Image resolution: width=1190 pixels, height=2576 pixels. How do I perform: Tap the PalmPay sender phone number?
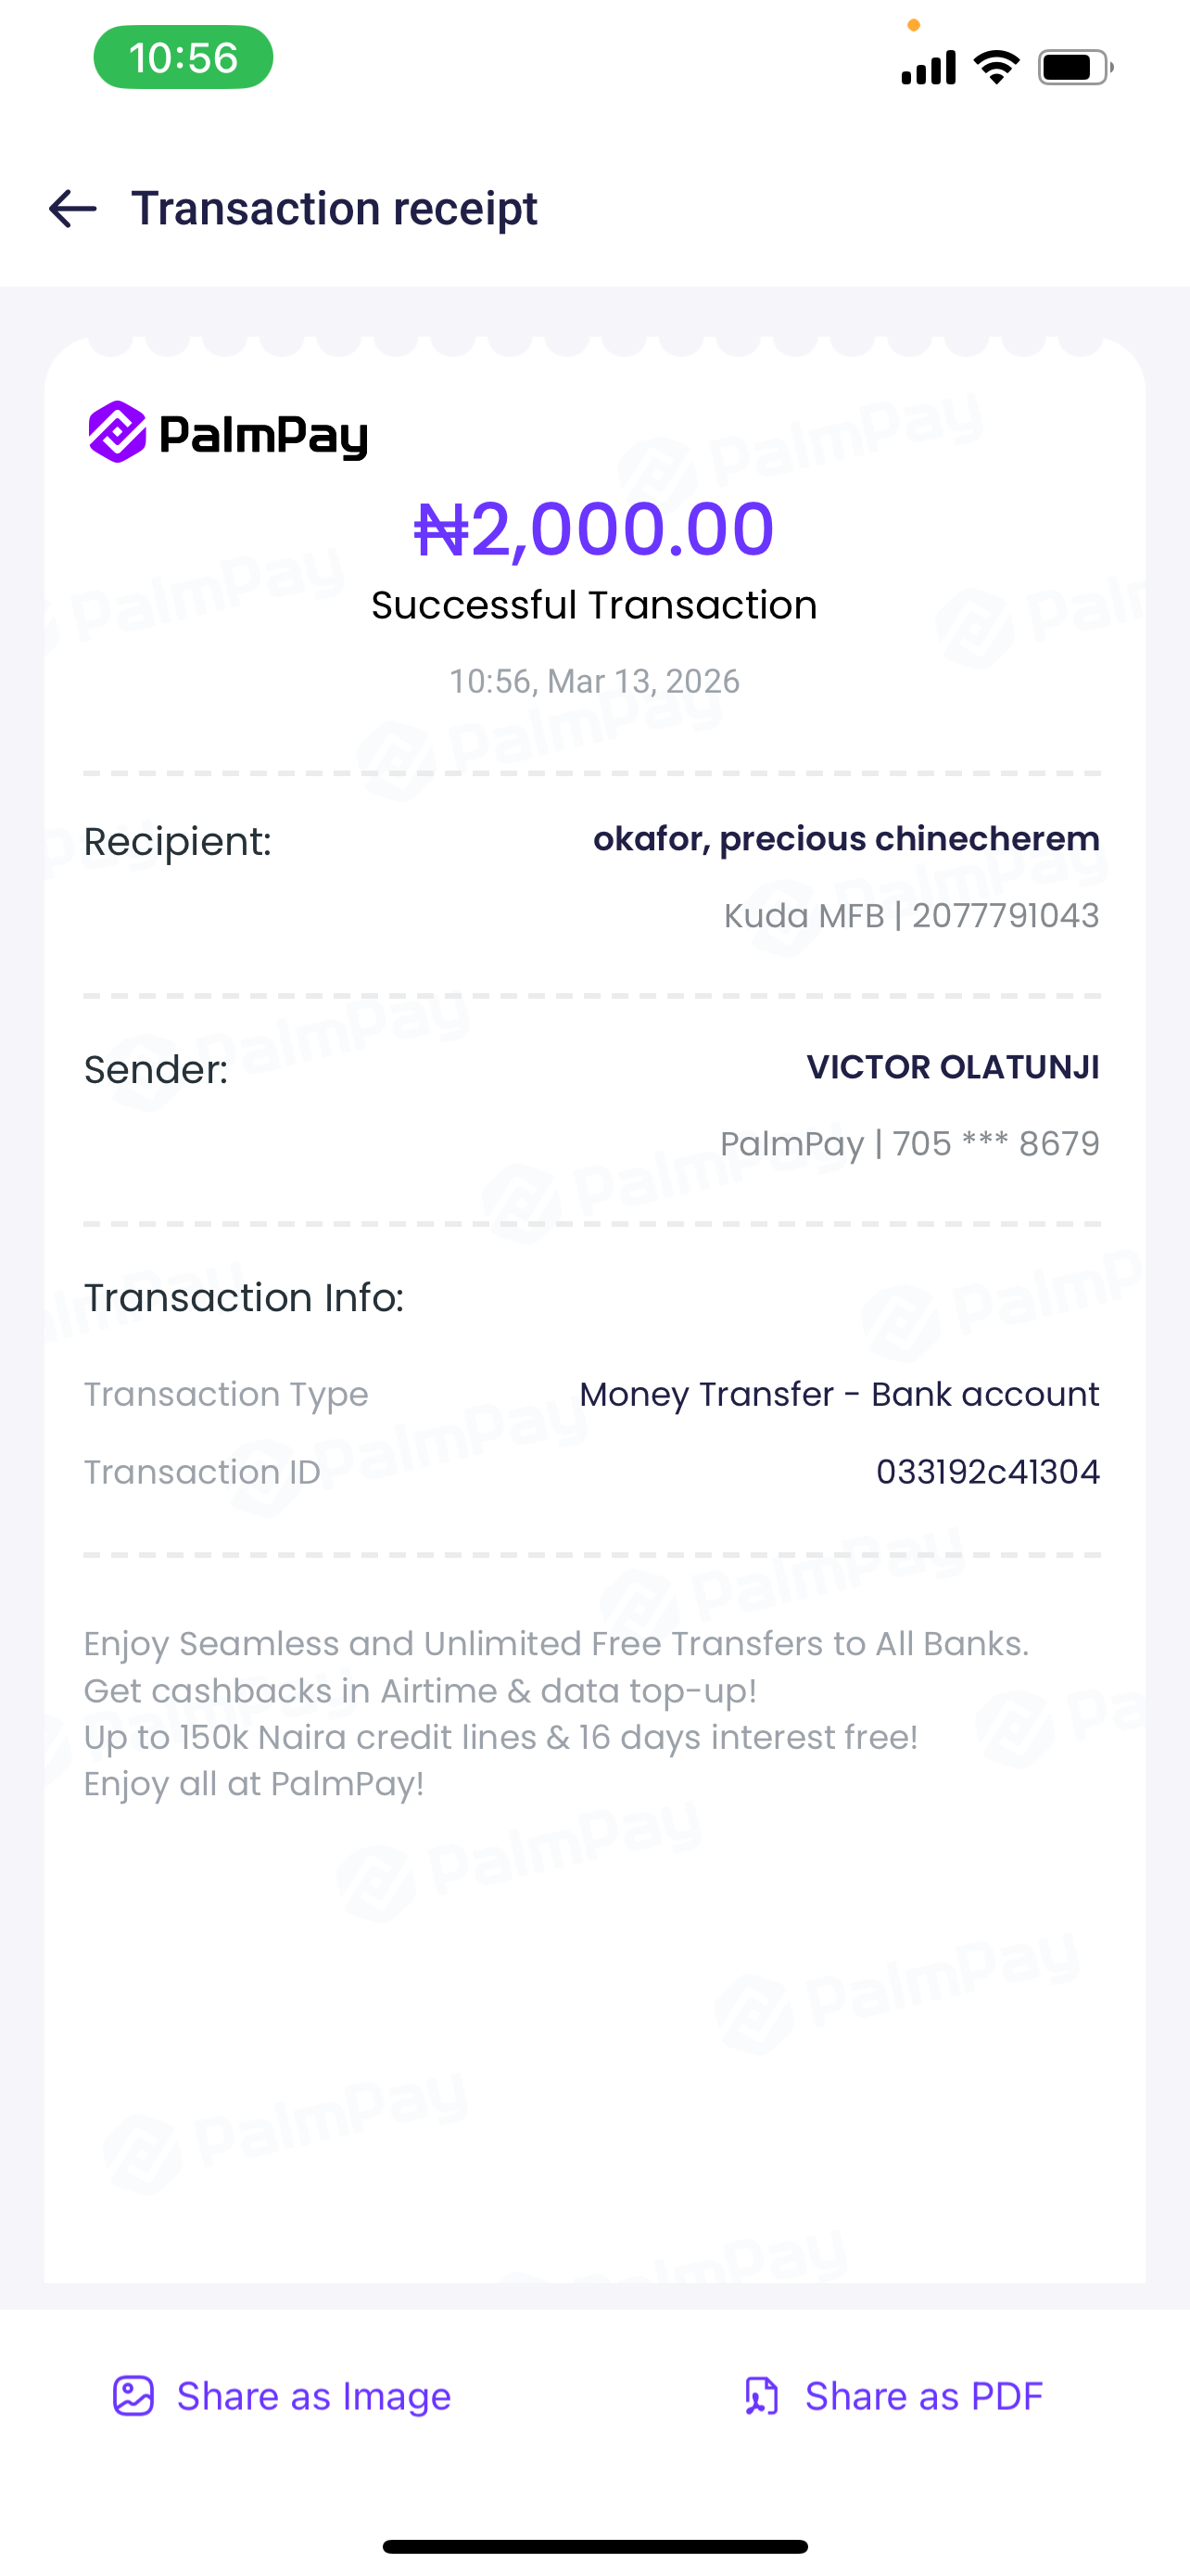pos(995,1143)
